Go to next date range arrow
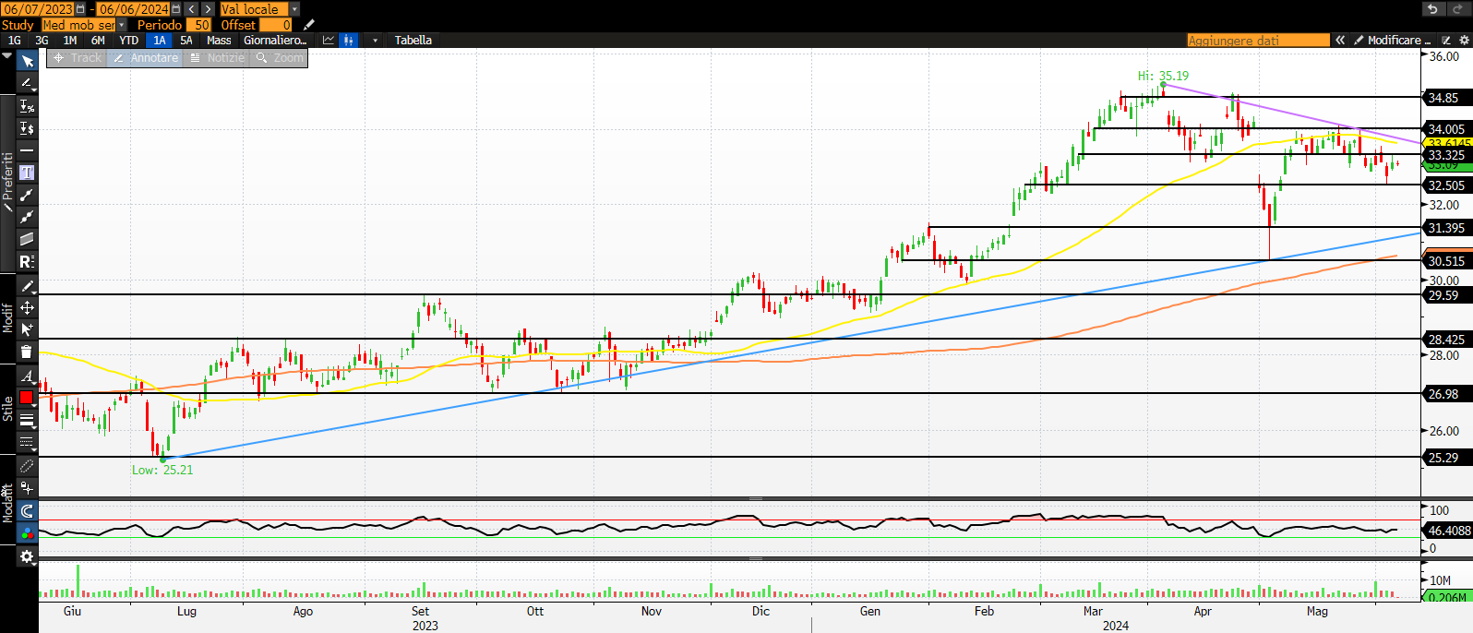1473x633 pixels. 208,9
